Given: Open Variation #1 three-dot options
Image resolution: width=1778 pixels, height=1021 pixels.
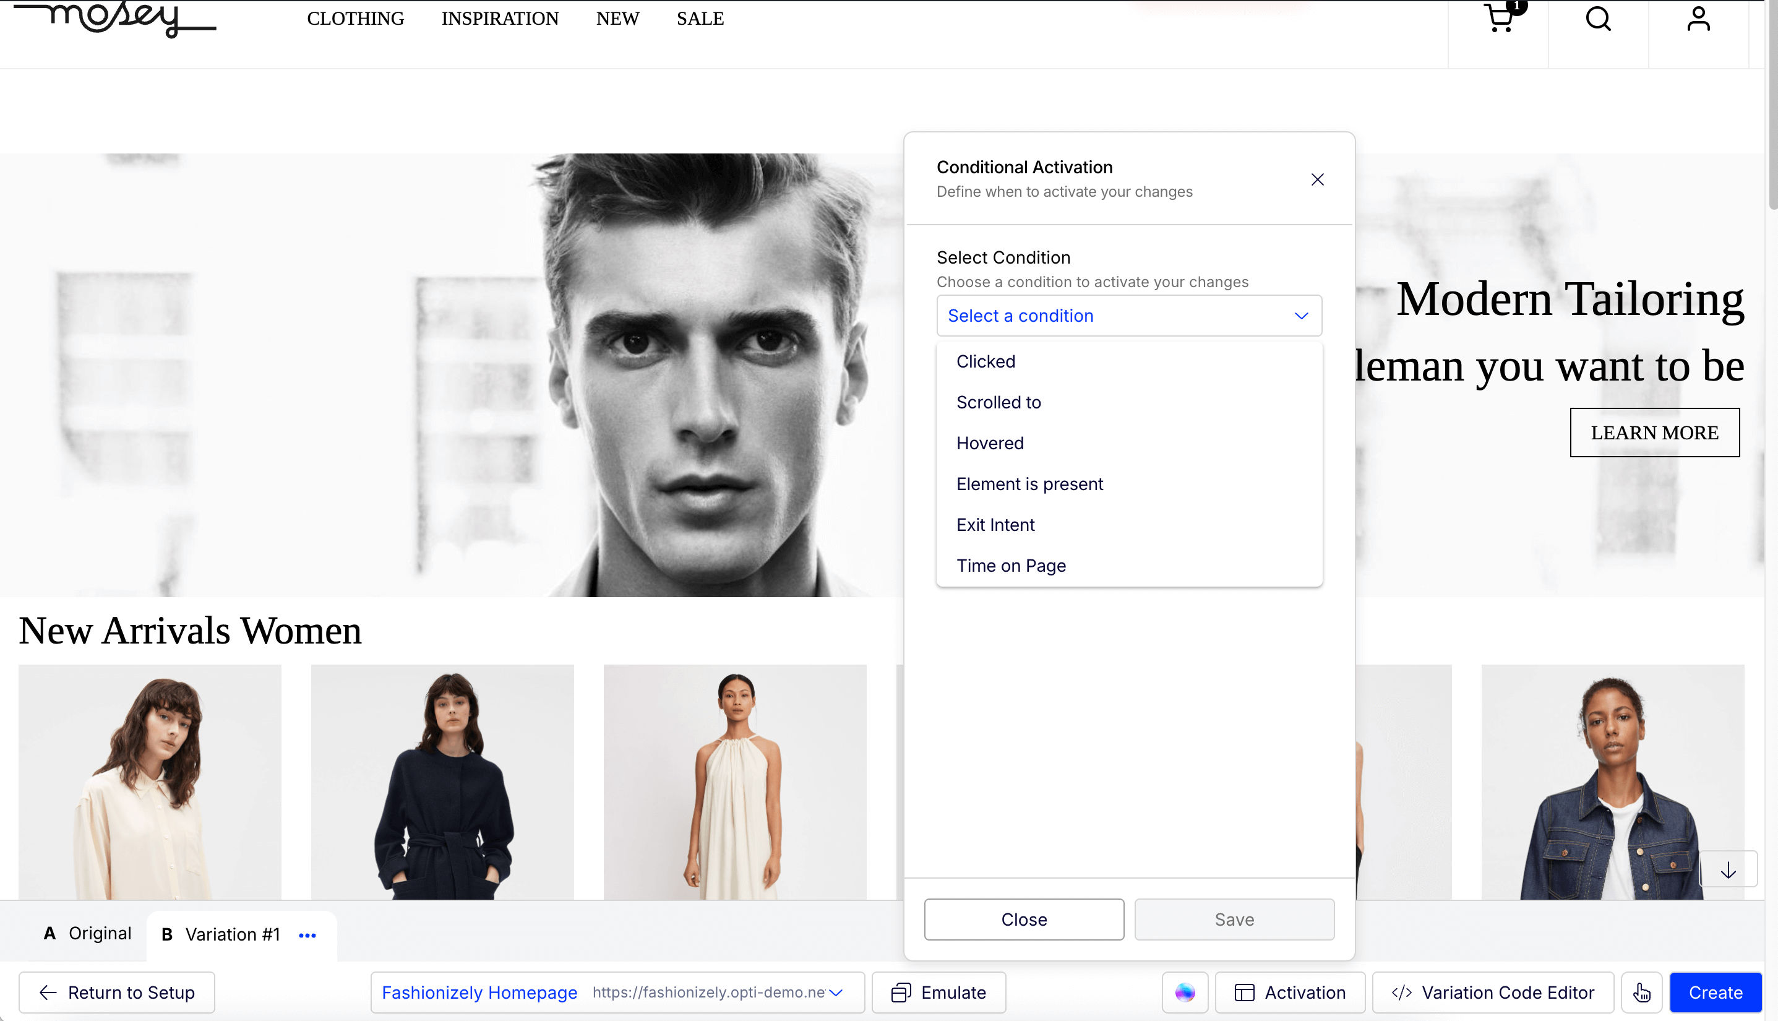Looking at the screenshot, I should (x=307, y=935).
